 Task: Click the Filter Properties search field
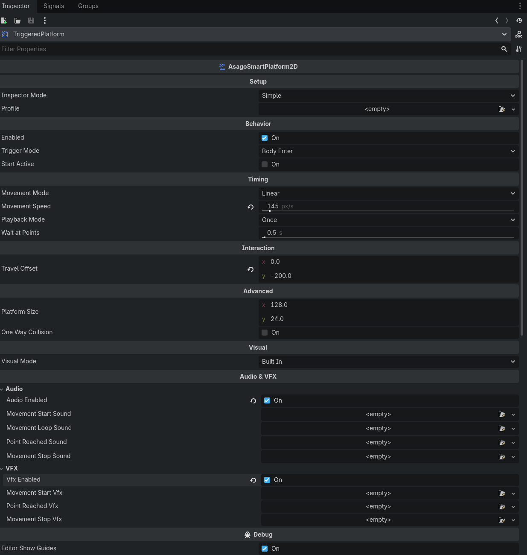click(x=250, y=49)
